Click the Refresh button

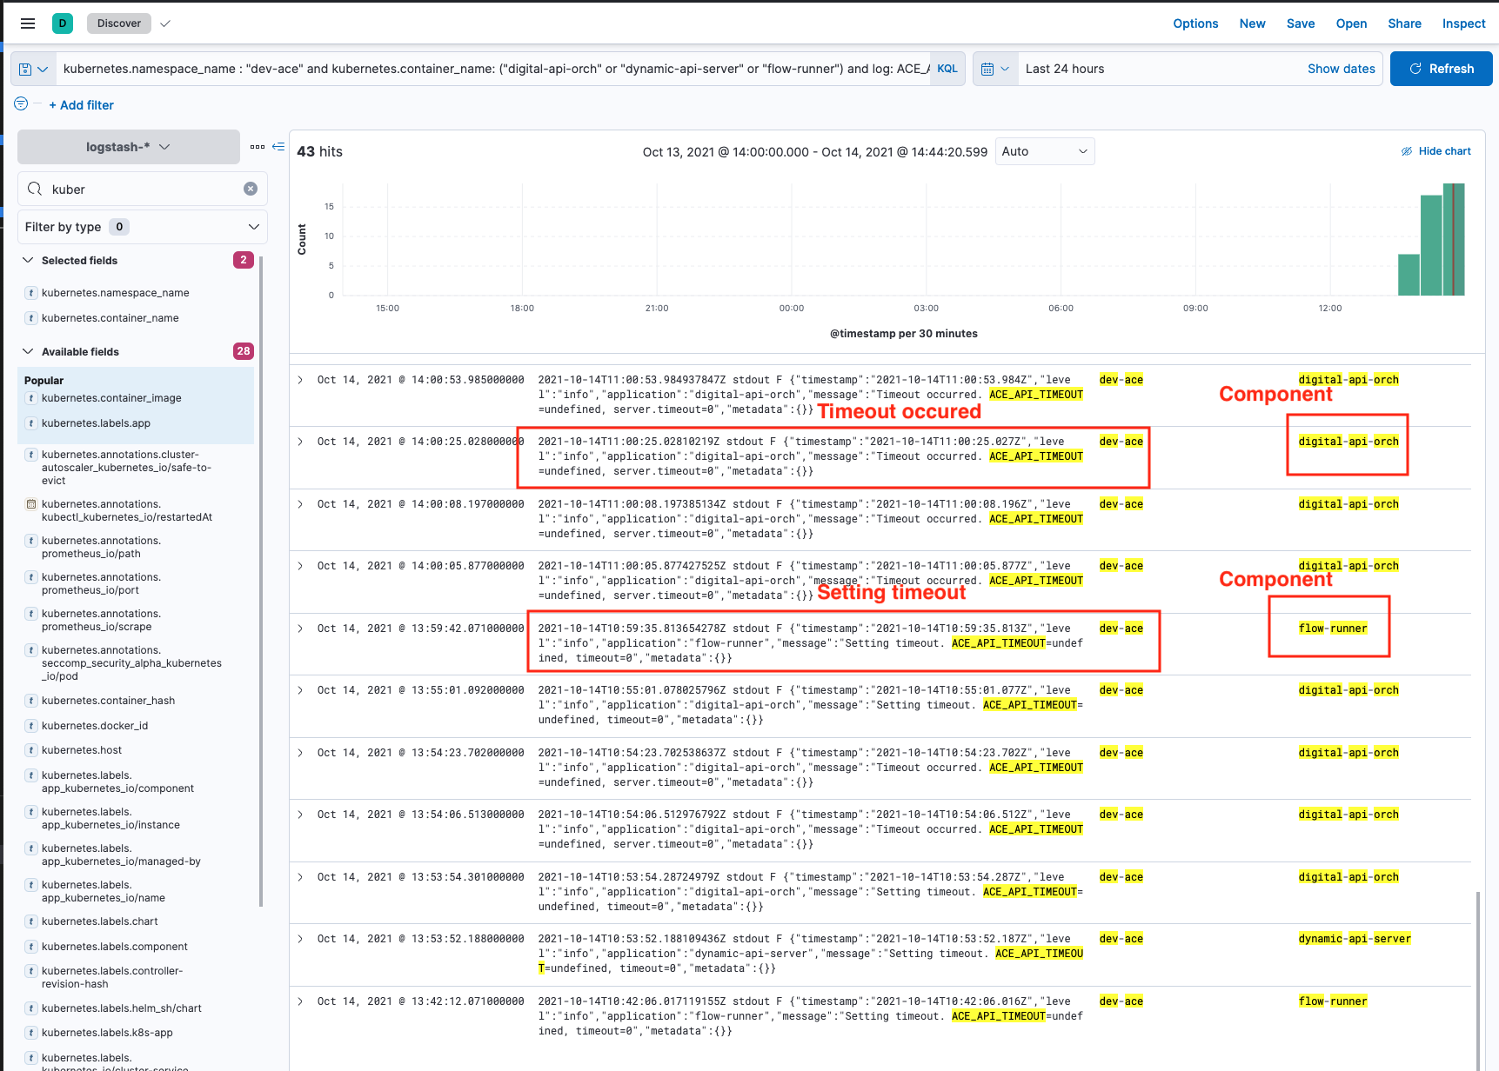[x=1441, y=68]
